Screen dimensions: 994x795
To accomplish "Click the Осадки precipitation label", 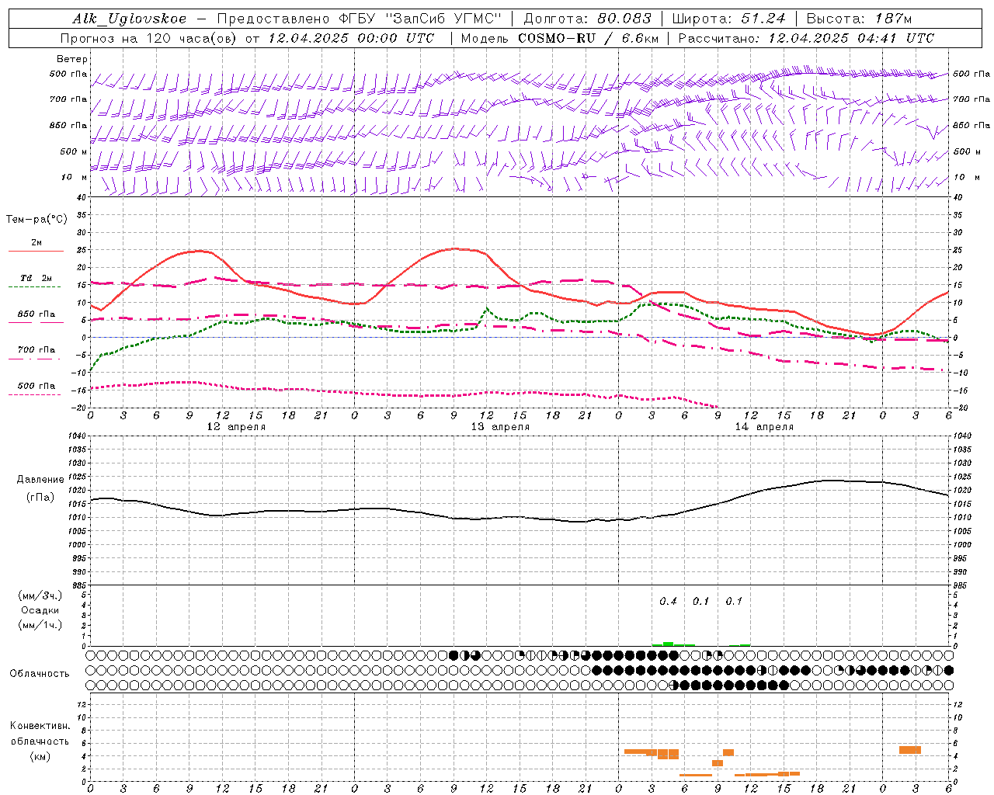I will click(x=40, y=610).
